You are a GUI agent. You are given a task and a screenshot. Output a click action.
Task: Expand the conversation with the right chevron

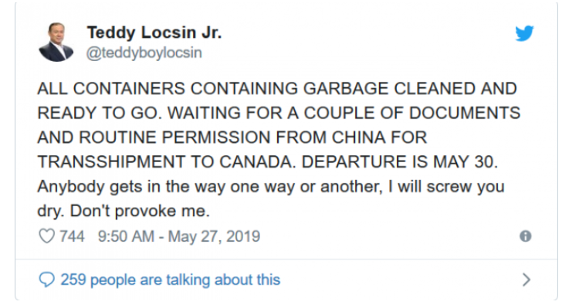point(527,280)
